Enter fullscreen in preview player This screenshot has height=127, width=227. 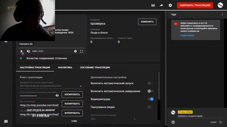click(x=82, y=51)
